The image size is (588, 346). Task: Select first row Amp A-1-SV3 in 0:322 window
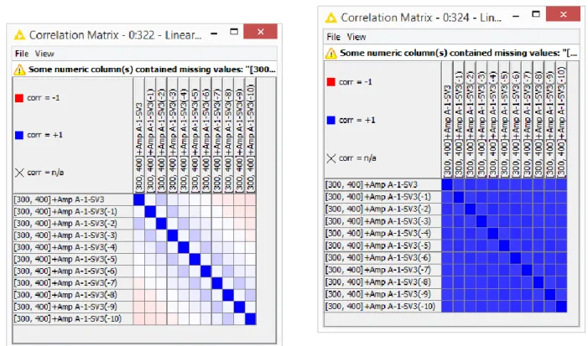point(73,199)
